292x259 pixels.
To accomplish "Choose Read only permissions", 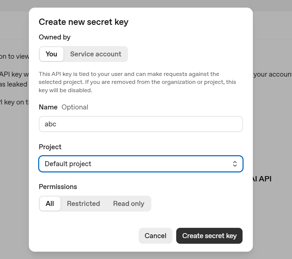I will [129, 204].
